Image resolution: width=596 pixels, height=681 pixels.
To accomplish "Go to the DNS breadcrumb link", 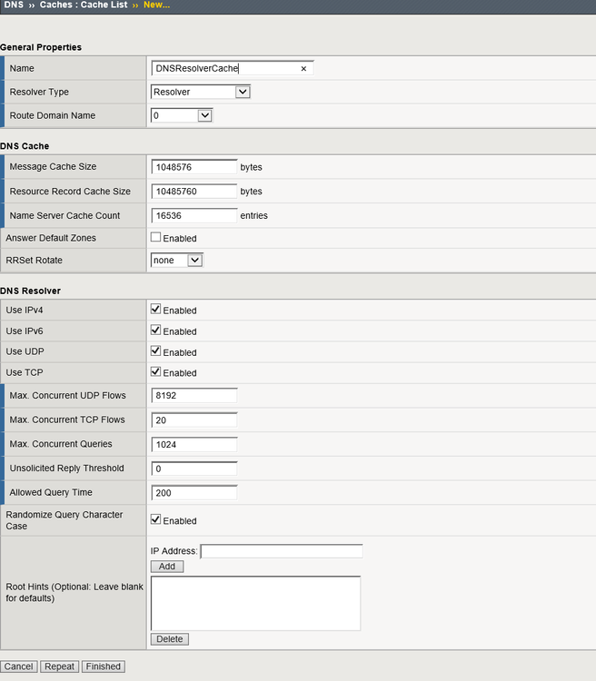I will pos(13,5).
